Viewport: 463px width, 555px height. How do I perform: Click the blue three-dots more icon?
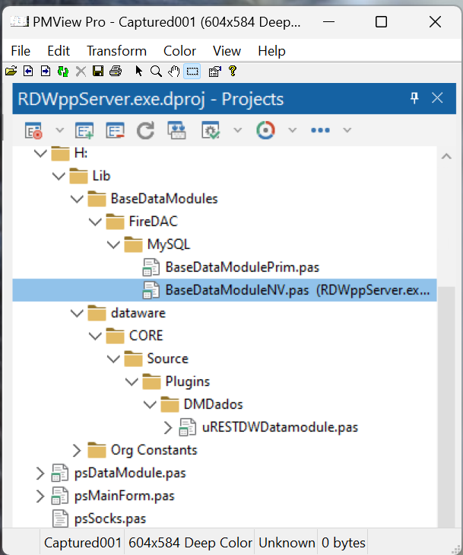click(320, 130)
